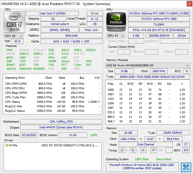The width and height of the screenshot is (193, 174).
Task: Click the cache 6x32 + 6x32 field
Action: pyautogui.click(x=72, y=41)
